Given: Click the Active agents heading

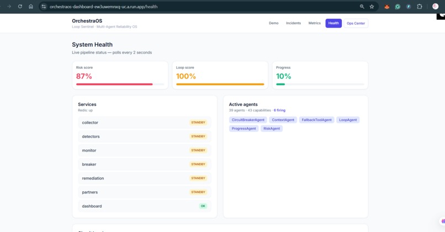Looking at the screenshot, I should [x=243, y=104].
